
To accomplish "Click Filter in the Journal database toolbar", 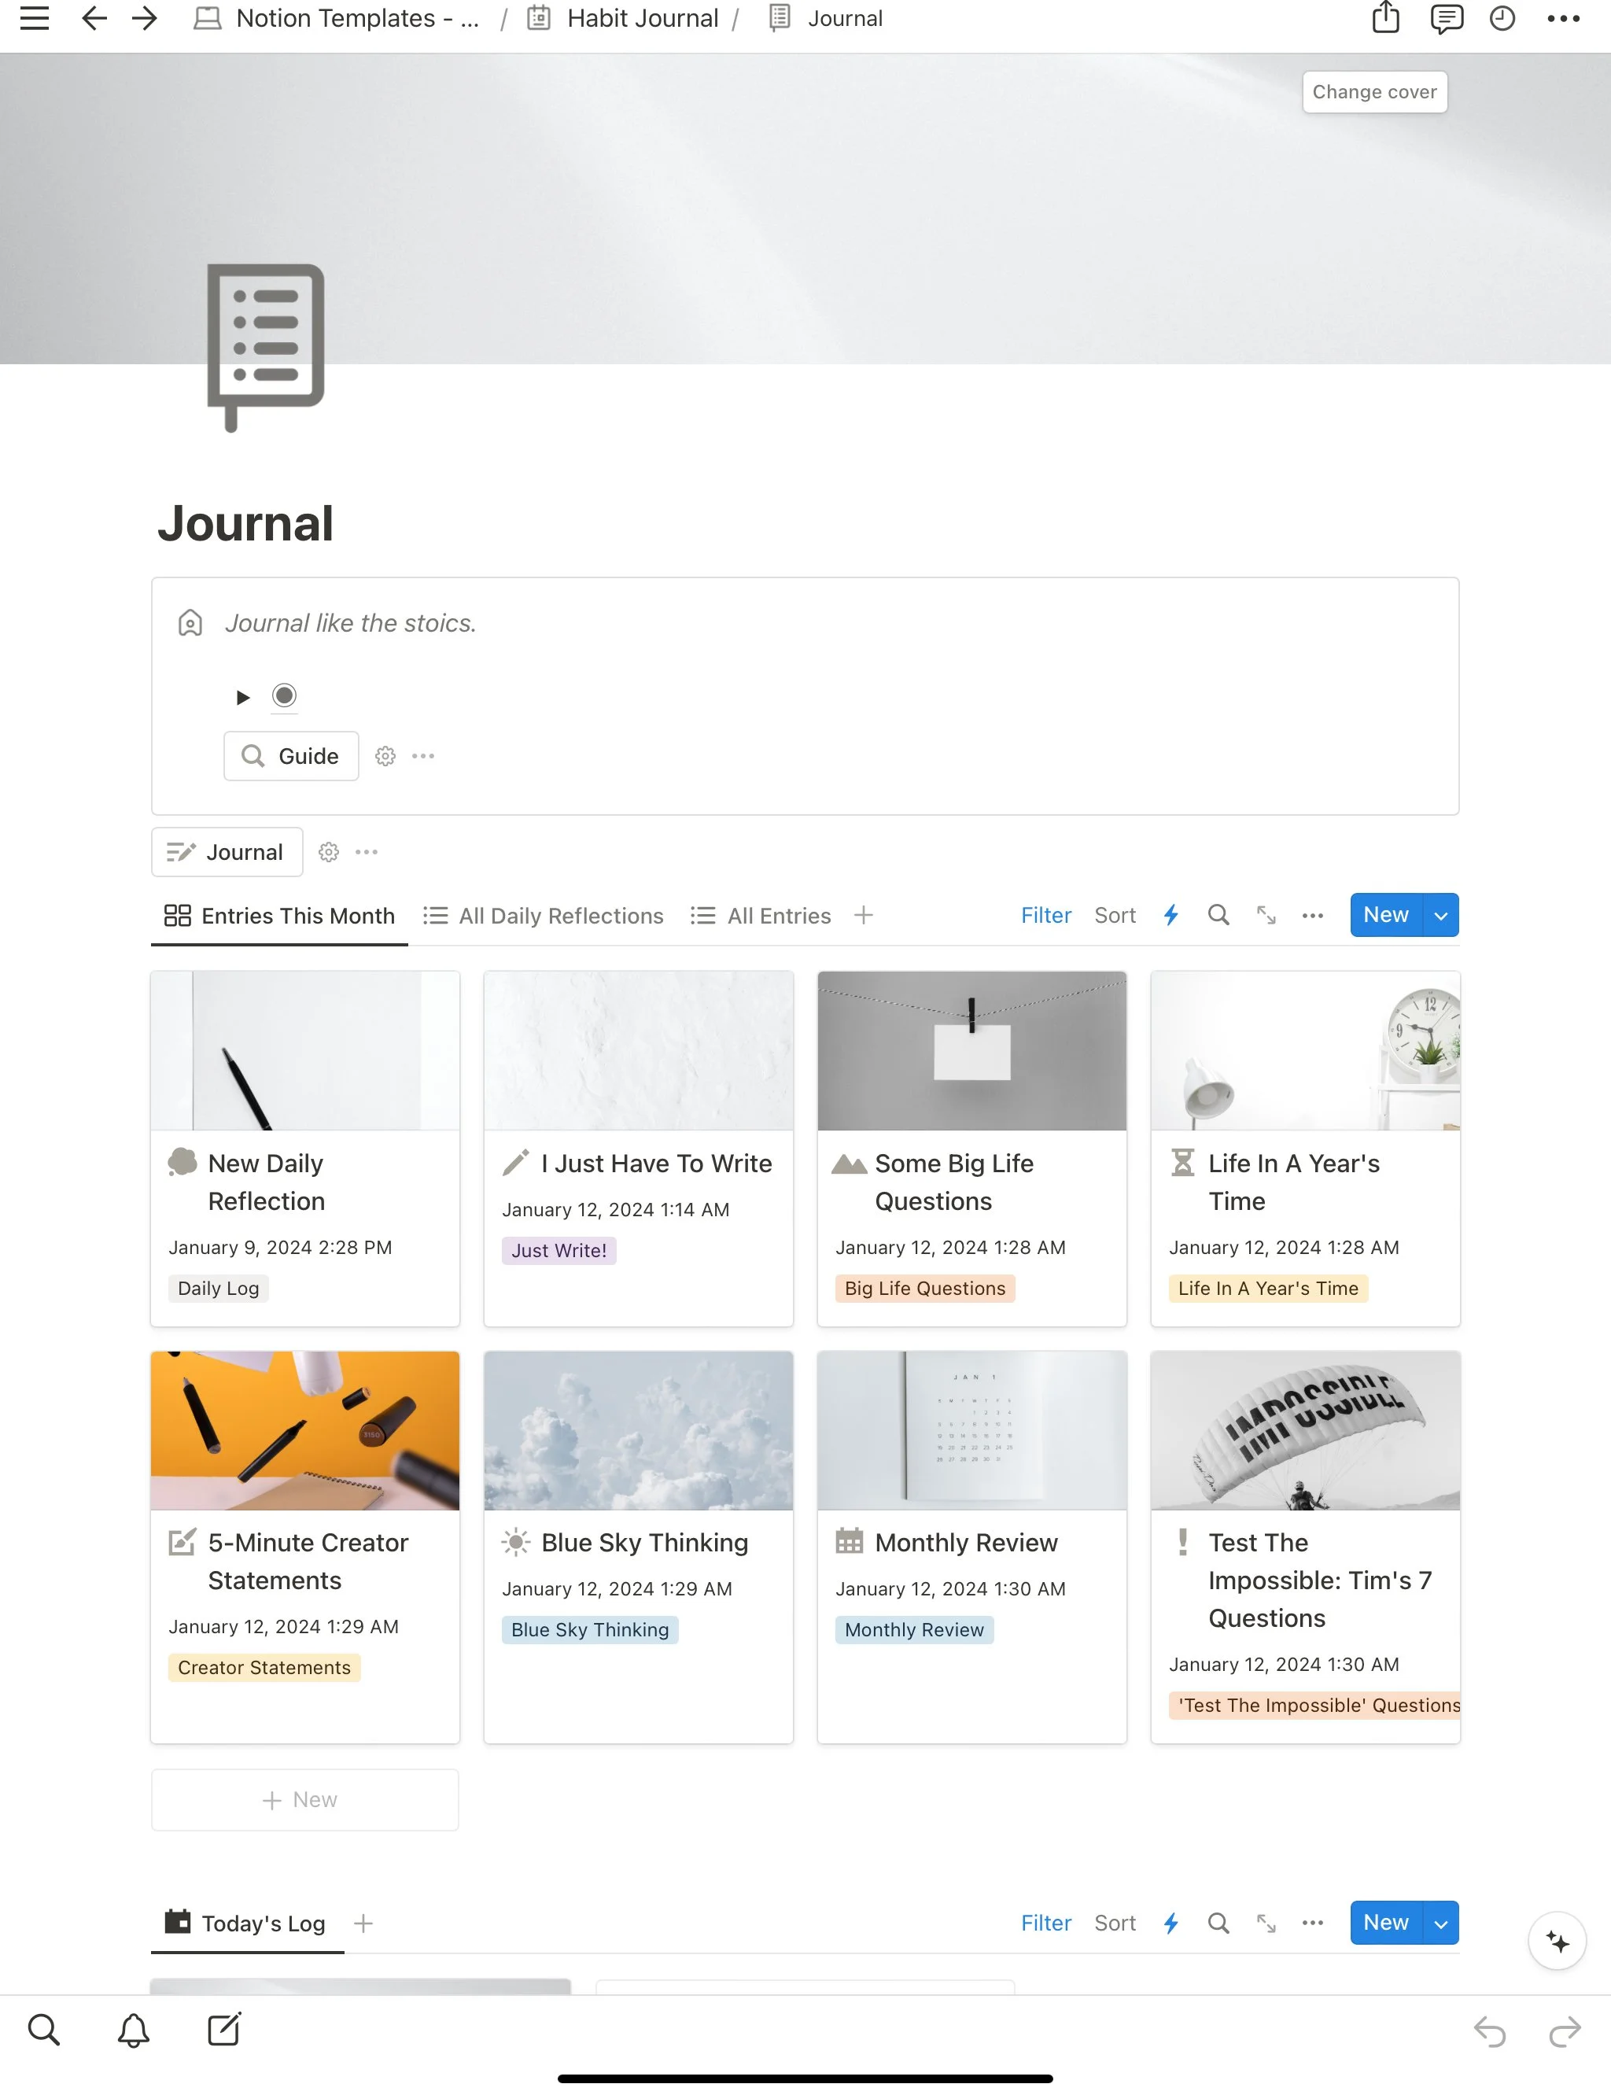I will tap(1045, 915).
